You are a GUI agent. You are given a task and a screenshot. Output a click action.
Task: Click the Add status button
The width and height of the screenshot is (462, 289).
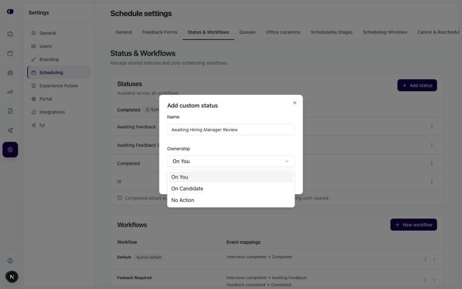417,85
